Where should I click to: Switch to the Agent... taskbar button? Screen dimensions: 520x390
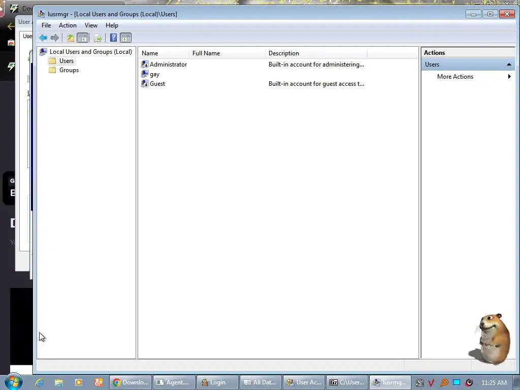(174, 382)
